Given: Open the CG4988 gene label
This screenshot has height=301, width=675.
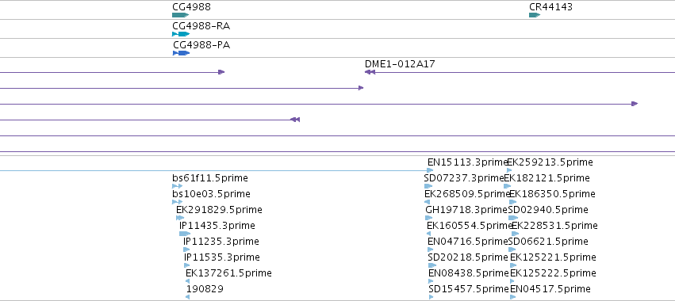Looking at the screenshot, I should click(192, 7).
